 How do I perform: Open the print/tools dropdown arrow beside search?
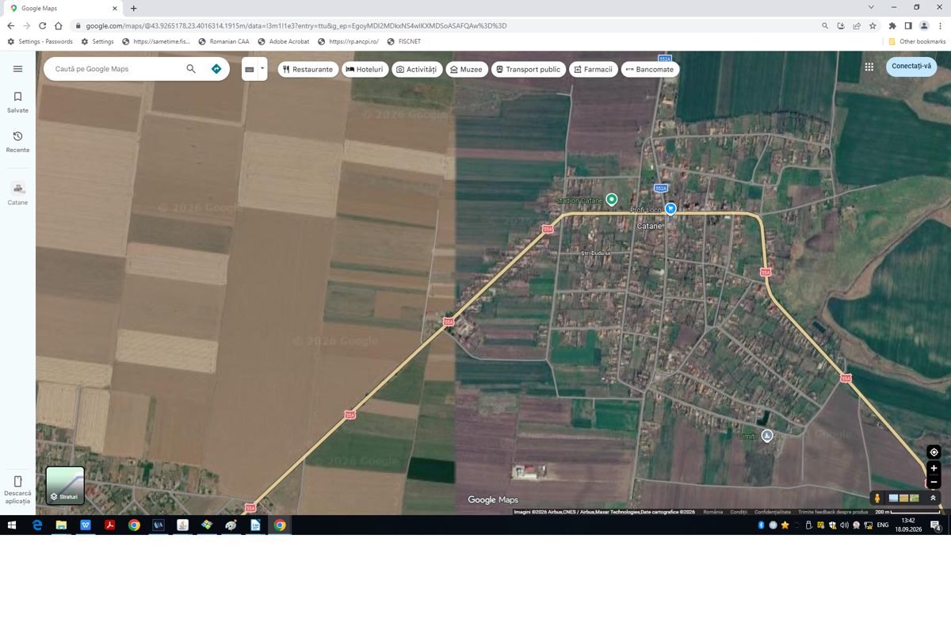(262, 69)
